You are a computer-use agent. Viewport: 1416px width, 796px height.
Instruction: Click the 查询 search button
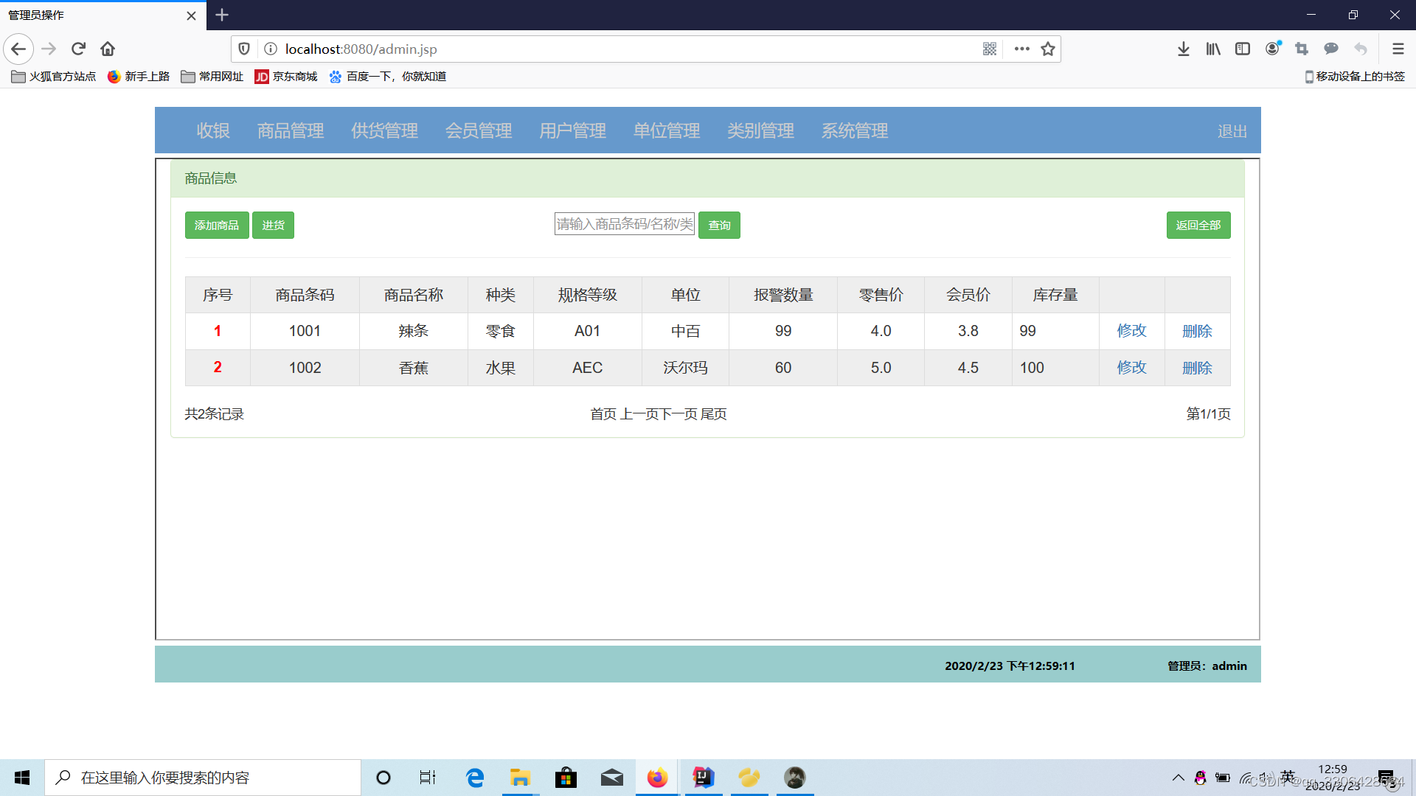[719, 226]
